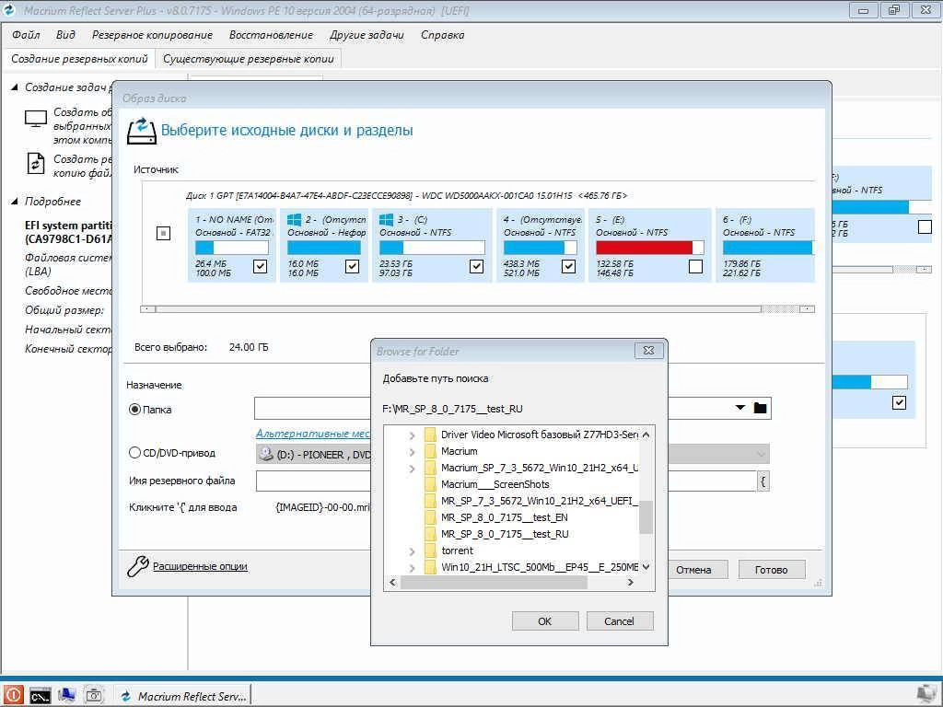Screen dimensions: 943x707
Task: Open the Справка menu
Action: [443, 35]
